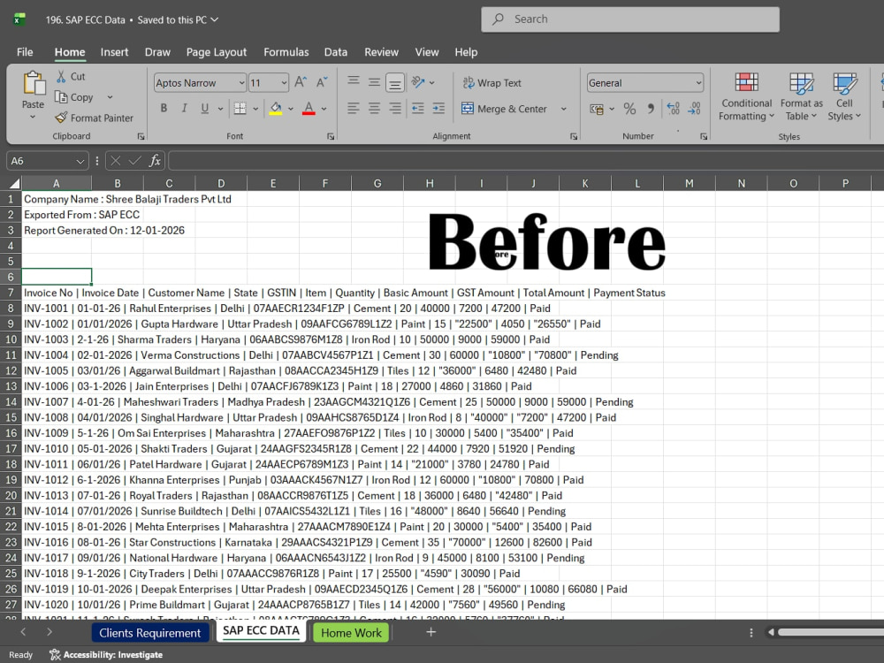Toggle Bold formatting
Image resolution: width=884 pixels, height=663 pixels.
(x=164, y=108)
